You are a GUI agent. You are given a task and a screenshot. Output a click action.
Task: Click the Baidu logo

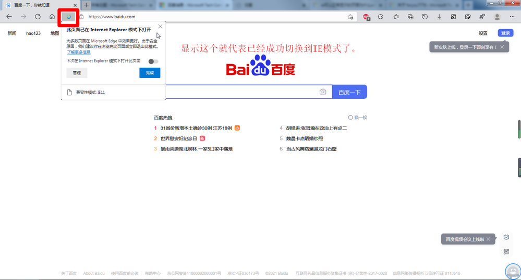tap(261, 66)
